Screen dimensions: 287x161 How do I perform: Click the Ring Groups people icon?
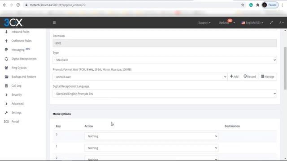tap(6, 68)
